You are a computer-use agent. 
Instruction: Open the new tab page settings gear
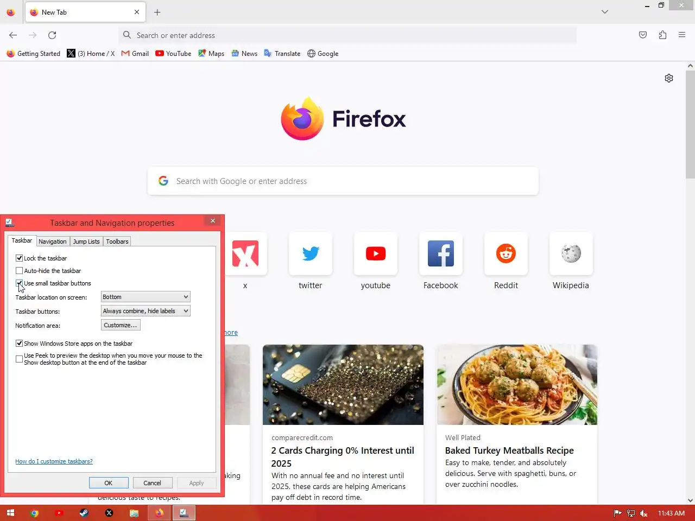pyautogui.click(x=669, y=78)
